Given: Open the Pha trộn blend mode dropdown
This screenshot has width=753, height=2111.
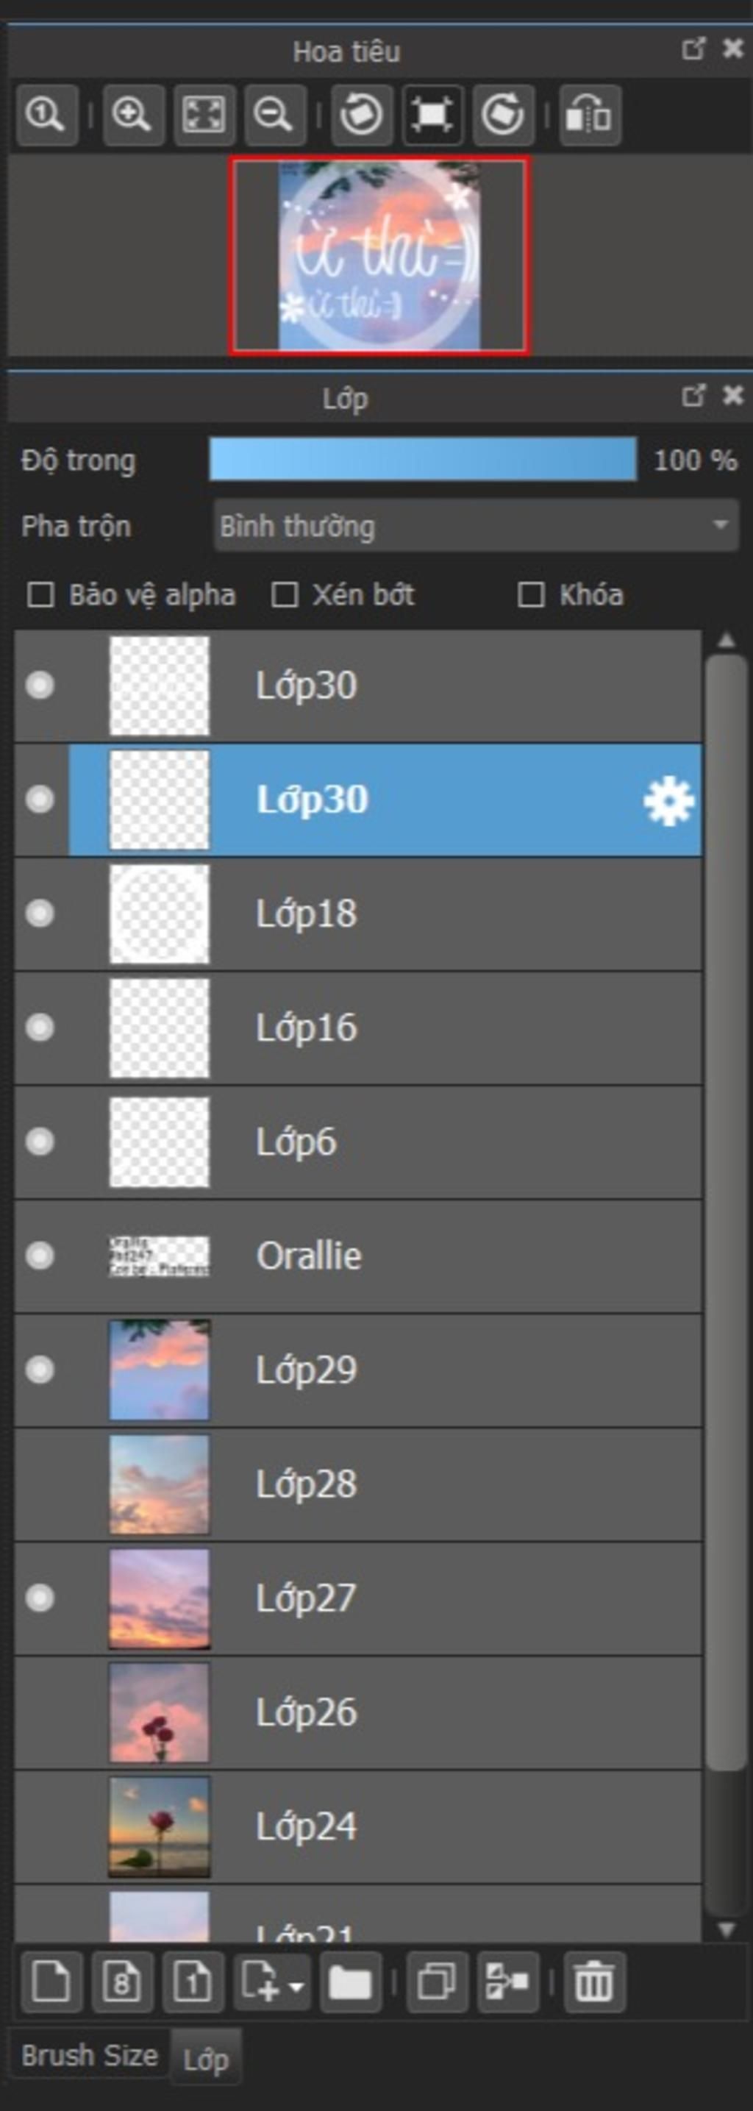Looking at the screenshot, I should 476,526.
